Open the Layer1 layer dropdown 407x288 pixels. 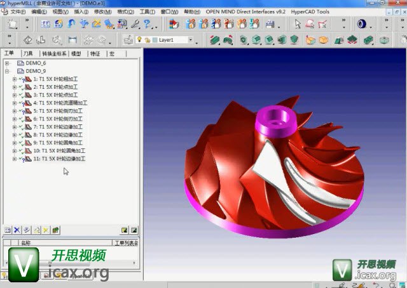[190, 39]
